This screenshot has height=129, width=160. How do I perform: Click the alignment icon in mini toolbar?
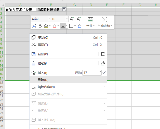point(63,26)
